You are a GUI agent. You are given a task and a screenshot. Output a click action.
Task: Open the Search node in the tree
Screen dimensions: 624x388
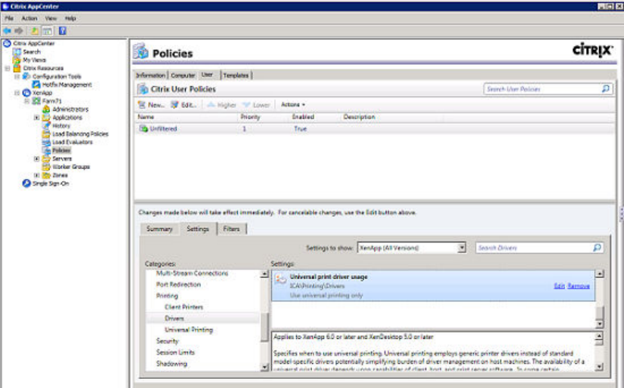[x=32, y=51]
